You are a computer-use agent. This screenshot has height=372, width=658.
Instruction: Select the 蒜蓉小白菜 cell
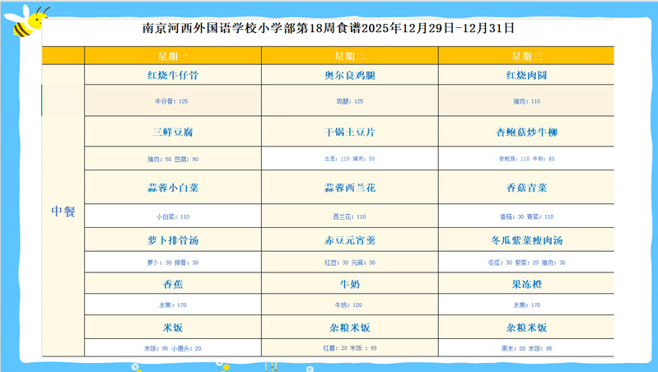173,188
